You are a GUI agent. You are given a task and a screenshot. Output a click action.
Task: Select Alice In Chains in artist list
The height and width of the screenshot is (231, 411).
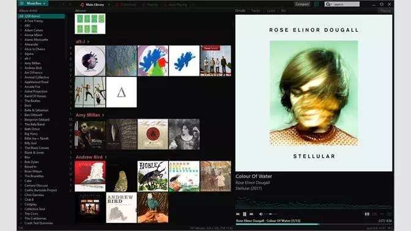35,50
